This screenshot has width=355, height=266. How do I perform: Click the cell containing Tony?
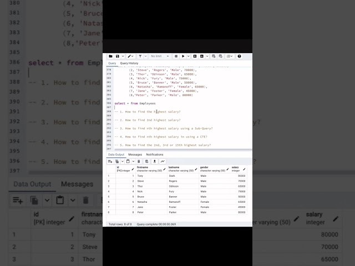pos(151,176)
